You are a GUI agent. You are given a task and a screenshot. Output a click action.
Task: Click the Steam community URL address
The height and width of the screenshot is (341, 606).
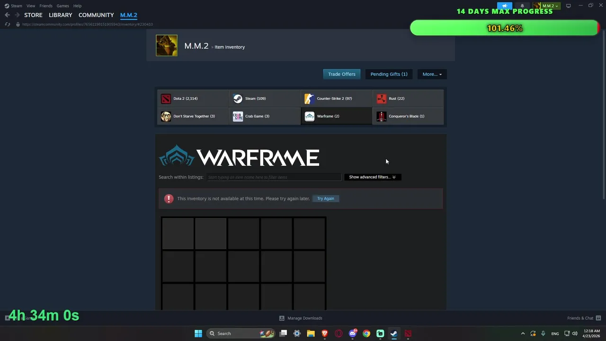(88, 24)
